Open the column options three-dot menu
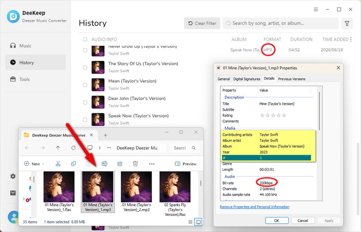The width and height of the screenshot is (361, 232). 351,39
